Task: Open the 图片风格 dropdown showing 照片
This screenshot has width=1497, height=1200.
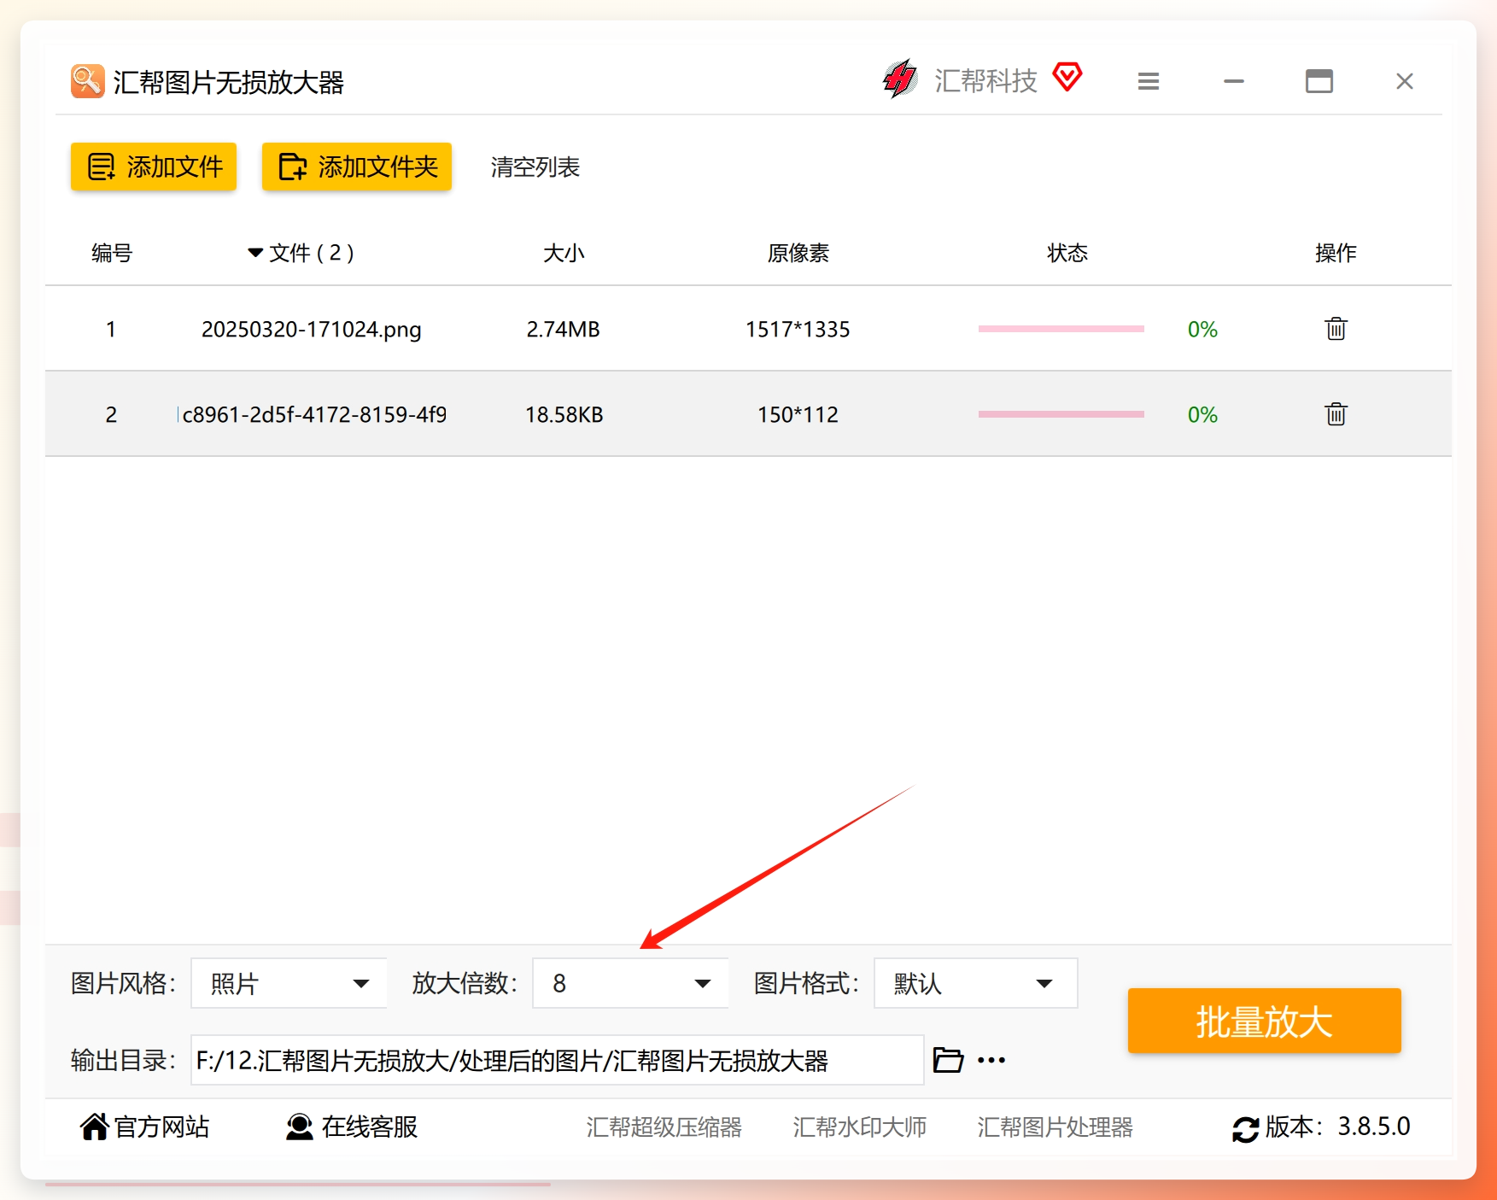Action: click(x=289, y=983)
